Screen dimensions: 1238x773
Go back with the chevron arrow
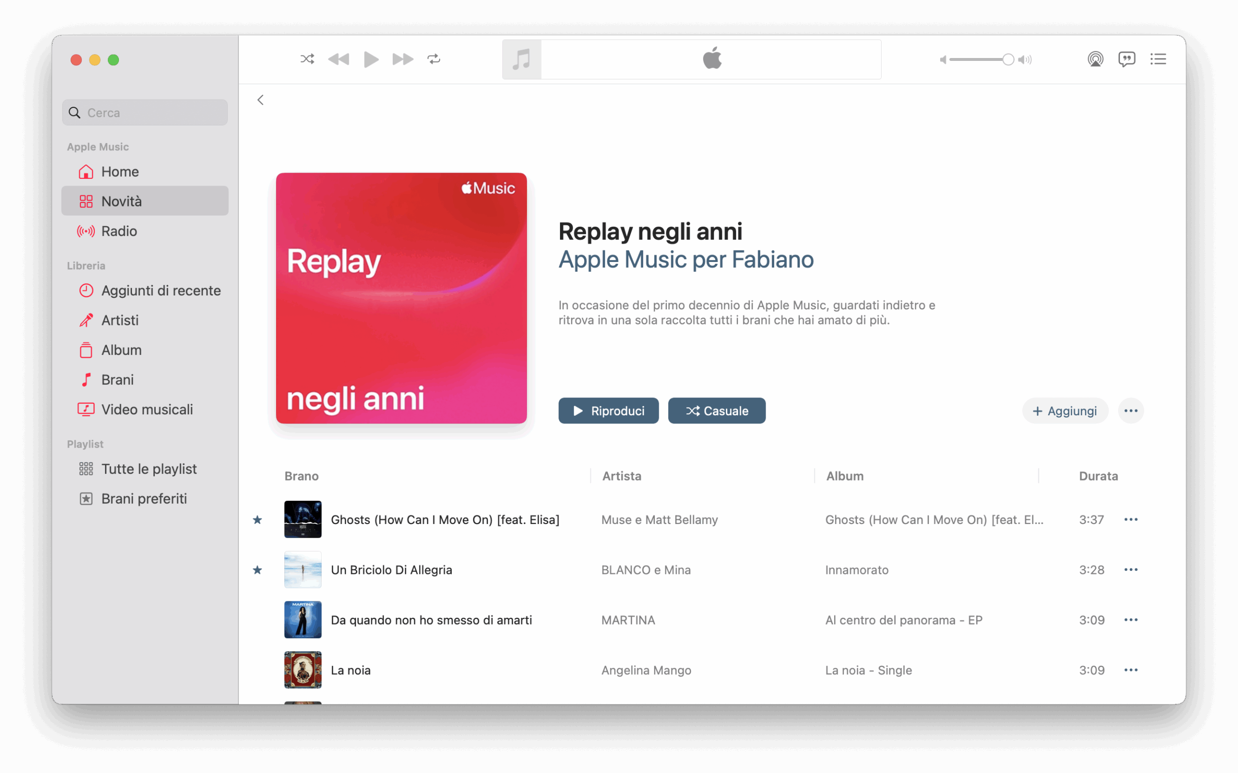coord(261,100)
